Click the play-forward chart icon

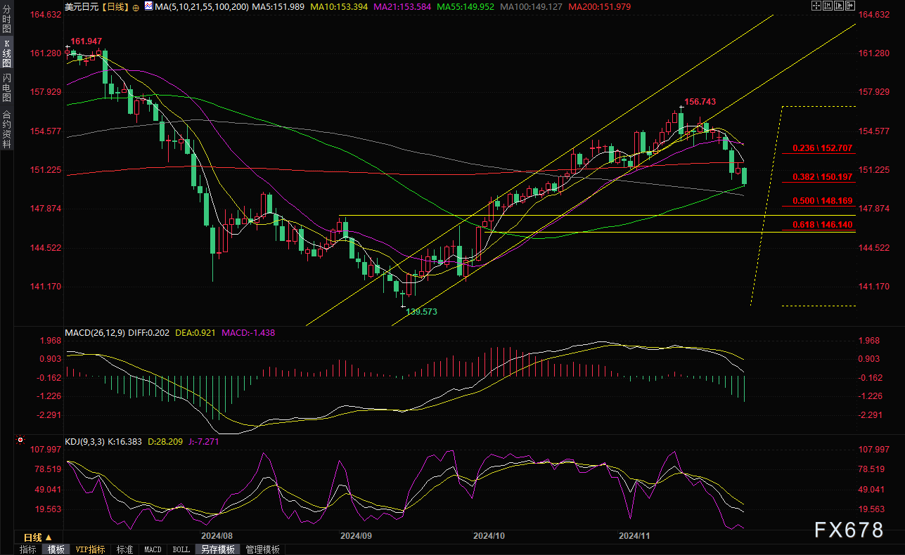(840, 6)
